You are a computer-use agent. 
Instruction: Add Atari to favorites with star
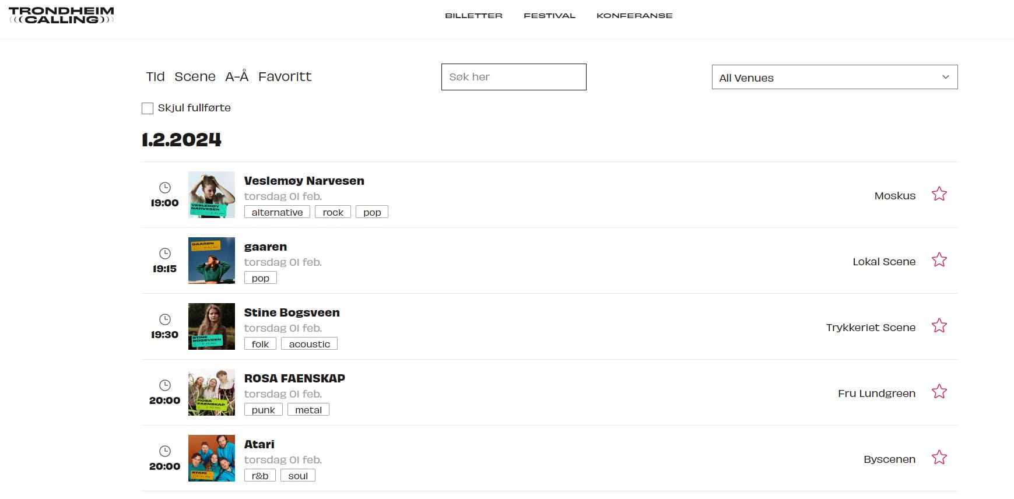click(x=939, y=458)
